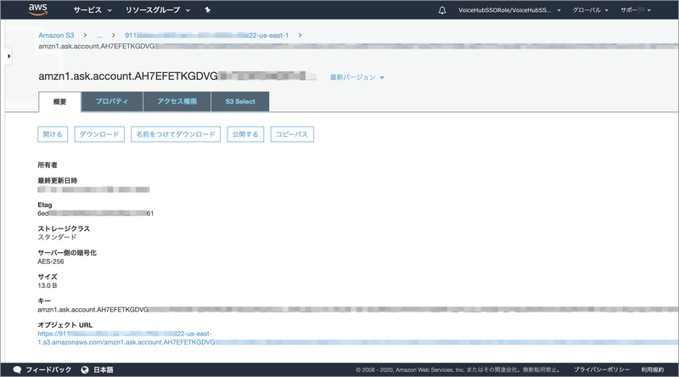Open the サポート dropdown menu
The height and width of the screenshot is (377, 679).
click(636, 10)
